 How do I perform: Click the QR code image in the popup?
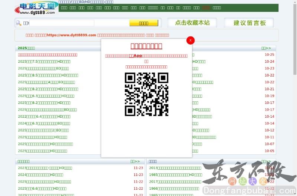[146, 94]
